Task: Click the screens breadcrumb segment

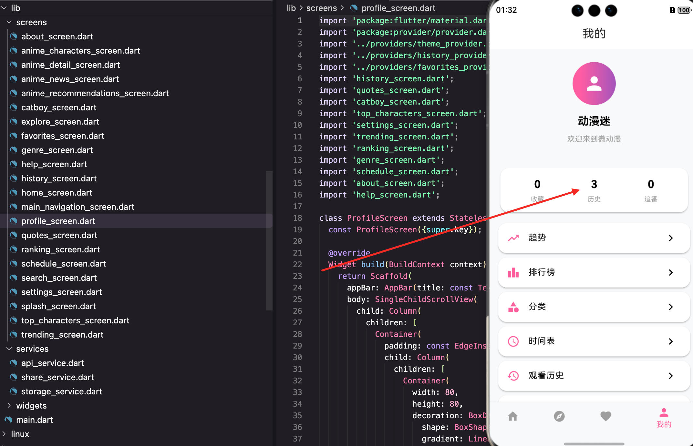Action: pos(321,8)
